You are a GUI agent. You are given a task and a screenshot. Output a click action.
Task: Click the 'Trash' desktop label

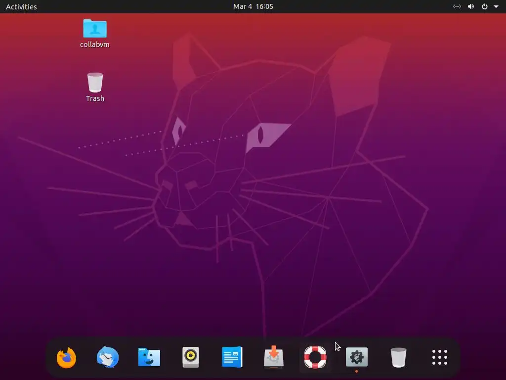(x=95, y=98)
